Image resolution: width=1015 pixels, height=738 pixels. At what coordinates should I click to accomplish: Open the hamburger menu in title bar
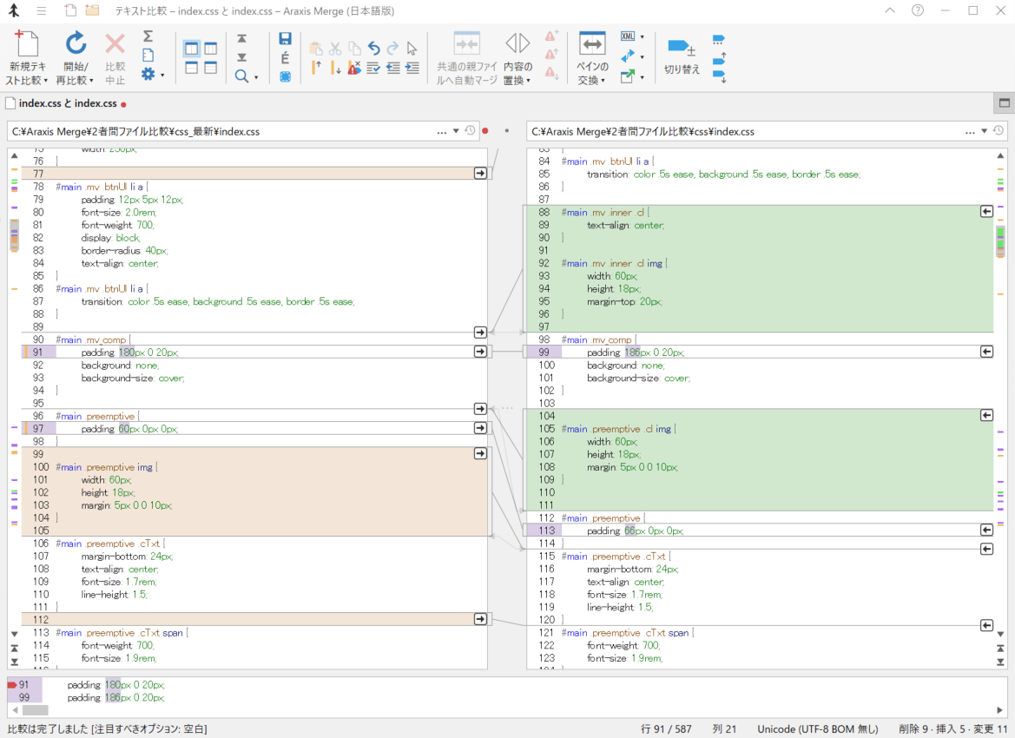41,10
